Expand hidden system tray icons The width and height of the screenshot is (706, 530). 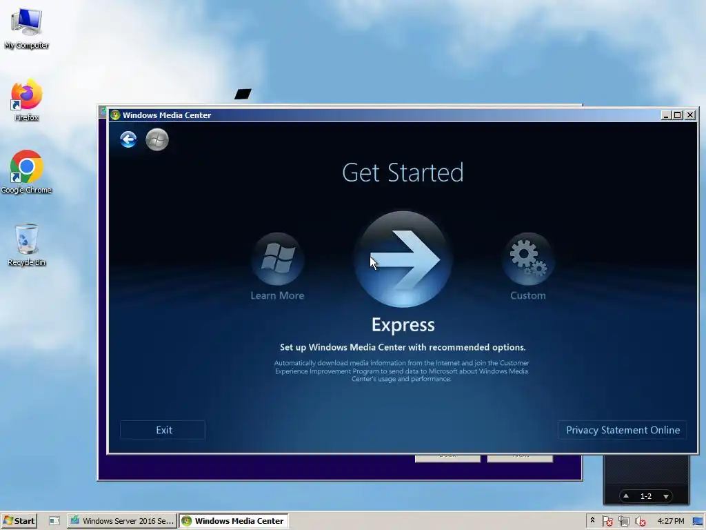592,520
